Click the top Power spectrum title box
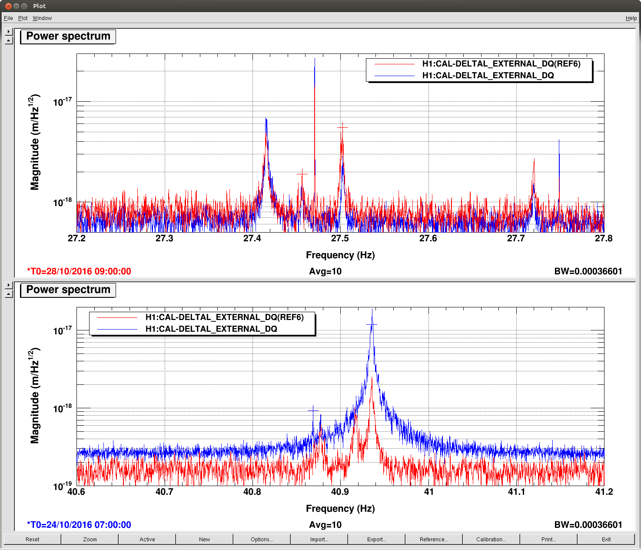This screenshot has height=550, width=641. 68,36
